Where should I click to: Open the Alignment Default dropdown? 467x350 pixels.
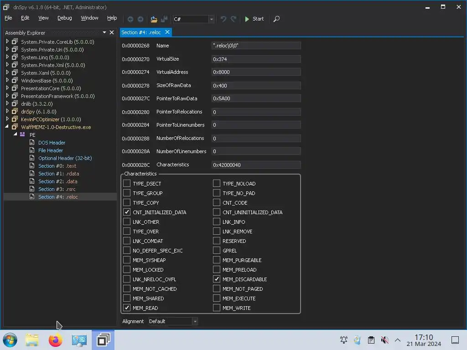click(x=195, y=321)
